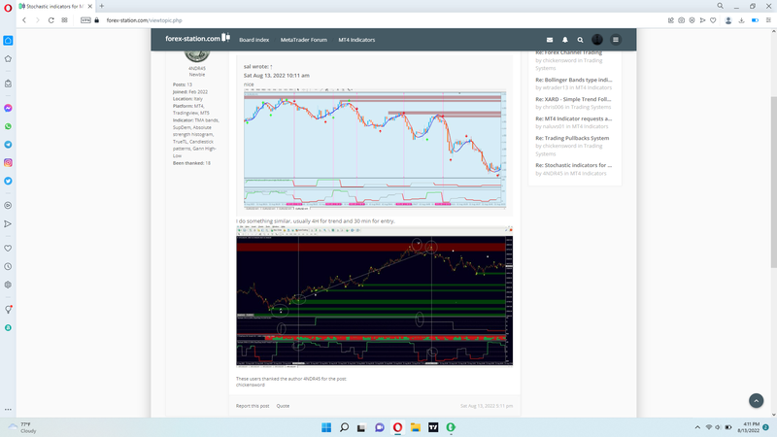Image resolution: width=777 pixels, height=437 pixels.
Task: Open the weather widget 77°F Cloudy
Action: click(x=22, y=427)
